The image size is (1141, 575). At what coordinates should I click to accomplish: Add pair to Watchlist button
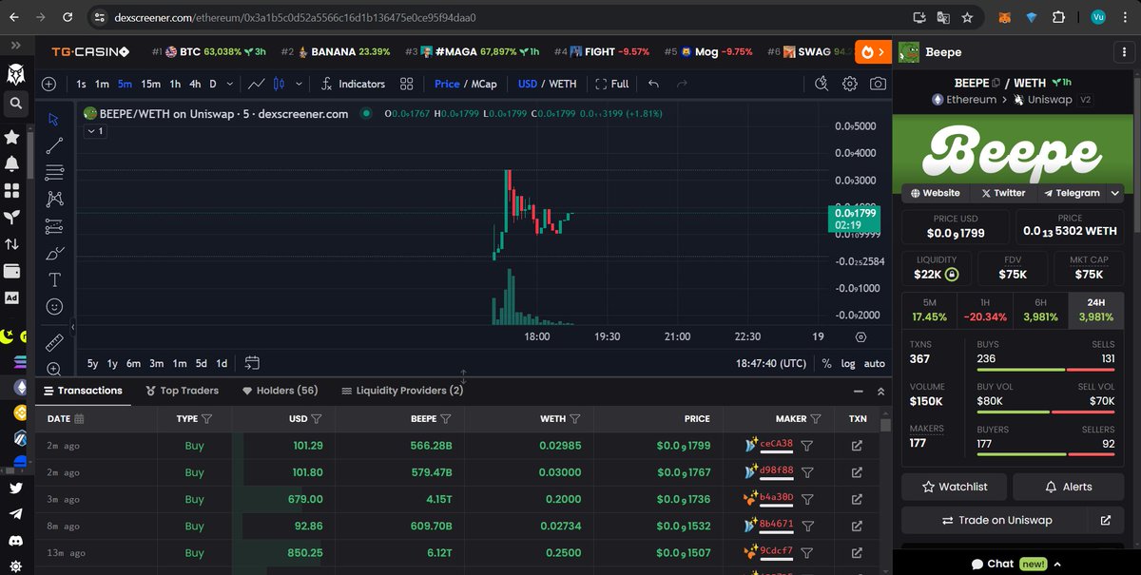[955, 487]
